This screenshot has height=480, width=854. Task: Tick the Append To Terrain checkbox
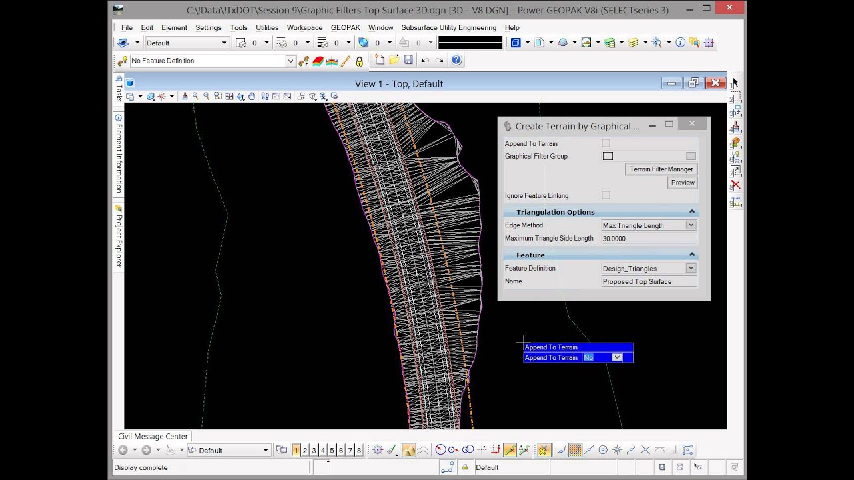(x=606, y=143)
